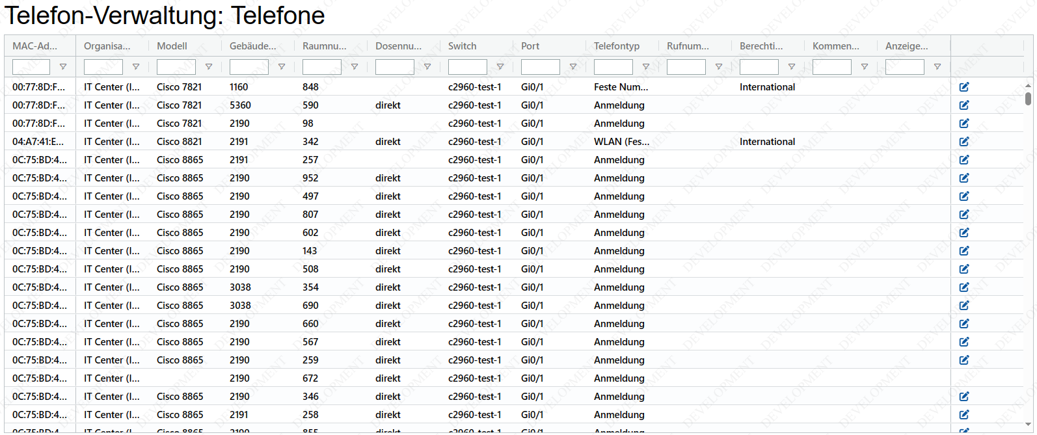Sort by the Telefontyp column header

click(x=616, y=46)
